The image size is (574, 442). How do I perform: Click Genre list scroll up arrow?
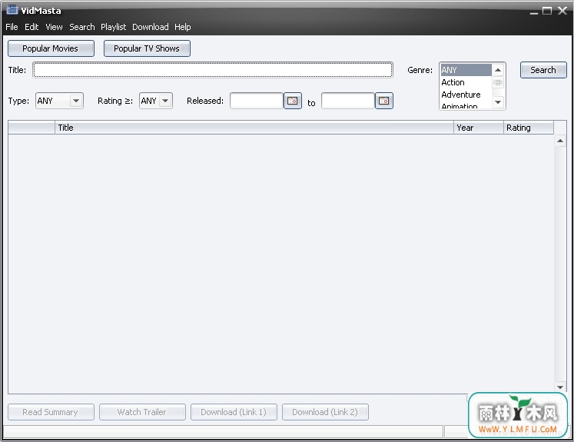(498, 70)
